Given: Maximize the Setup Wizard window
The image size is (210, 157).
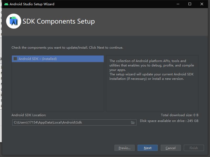Looking at the screenshot, I should coord(190,4).
